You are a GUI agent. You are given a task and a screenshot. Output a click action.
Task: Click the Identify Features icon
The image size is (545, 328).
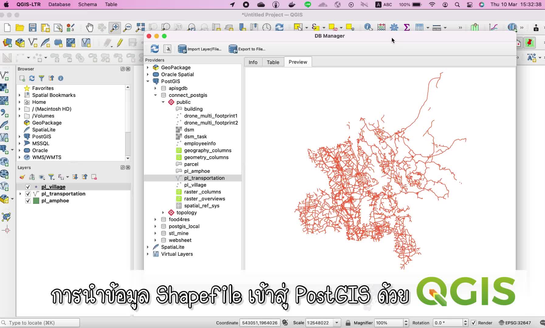pyautogui.click(x=368, y=27)
